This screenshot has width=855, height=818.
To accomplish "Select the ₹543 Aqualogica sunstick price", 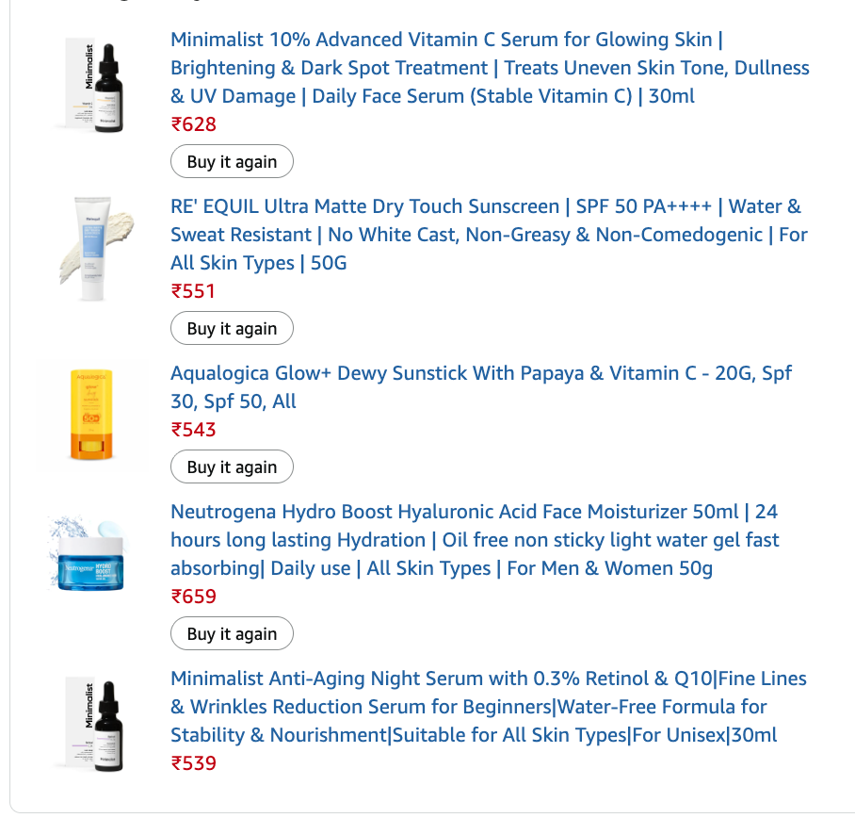I will (194, 430).
